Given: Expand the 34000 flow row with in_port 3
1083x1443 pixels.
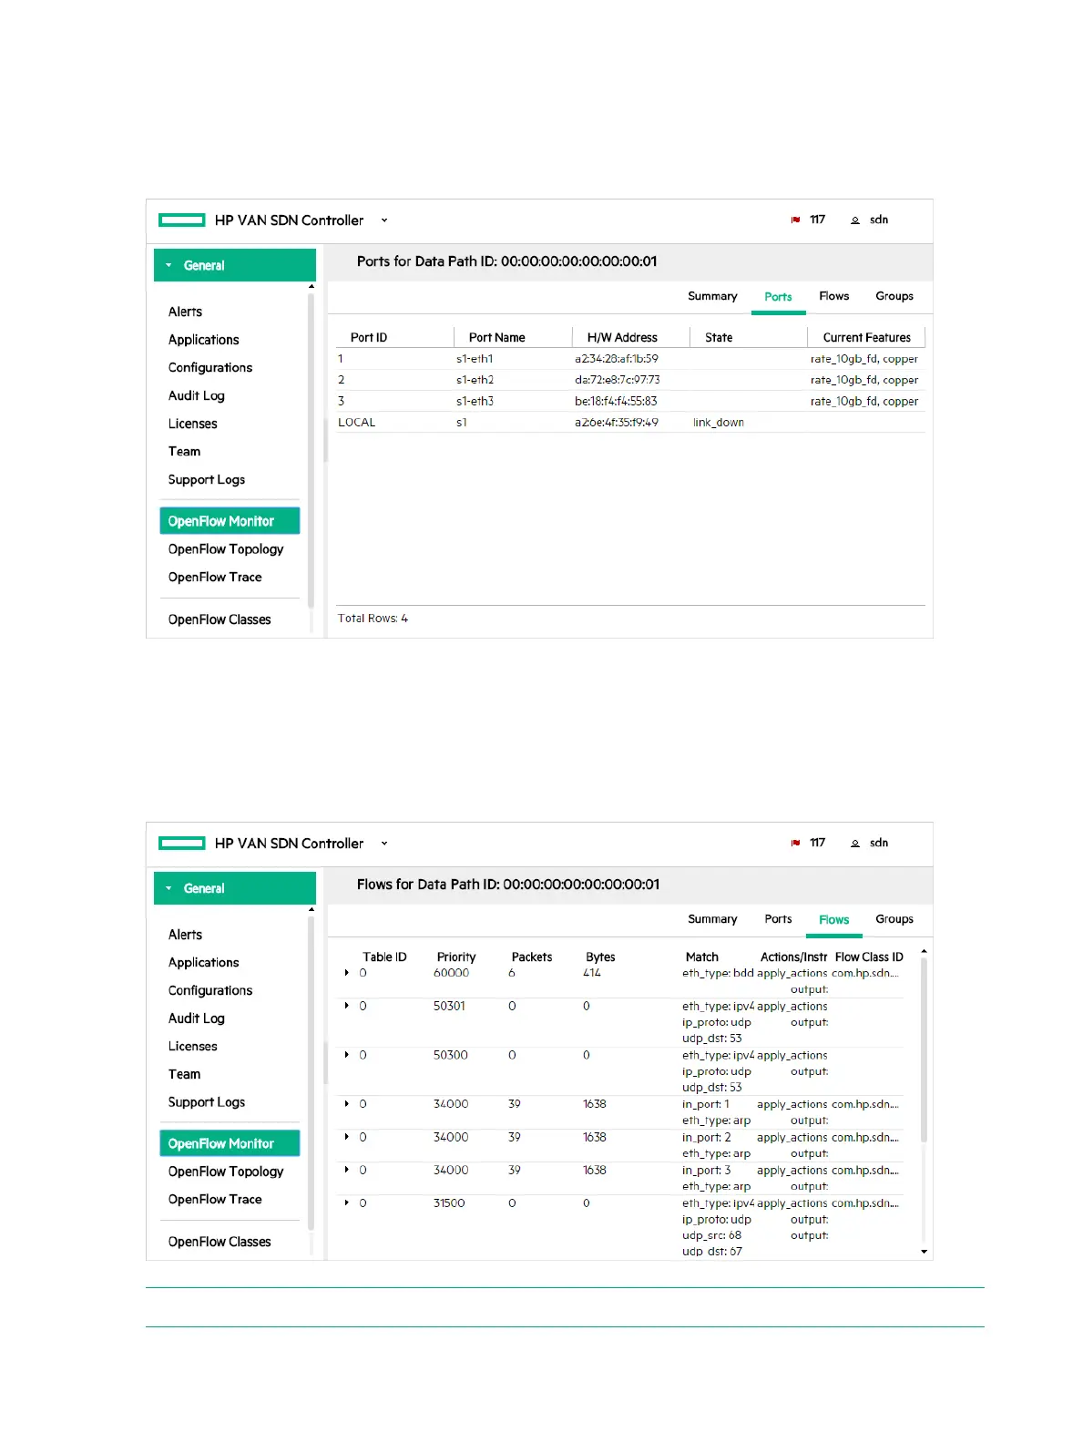Looking at the screenshot, I should pyautogui.click(x=347, y=1170).
